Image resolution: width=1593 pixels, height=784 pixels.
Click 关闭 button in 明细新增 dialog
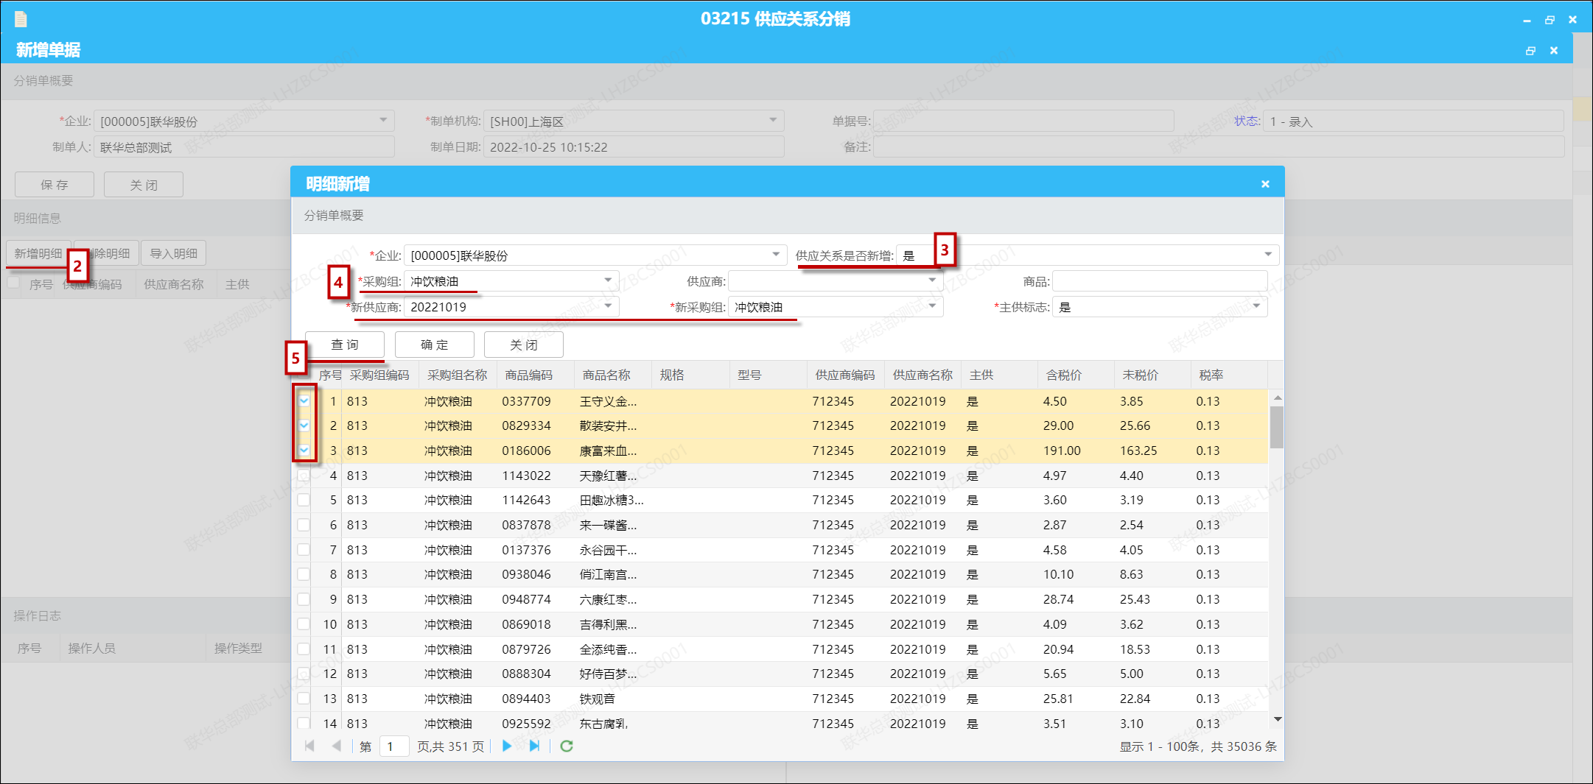(523, 345)
